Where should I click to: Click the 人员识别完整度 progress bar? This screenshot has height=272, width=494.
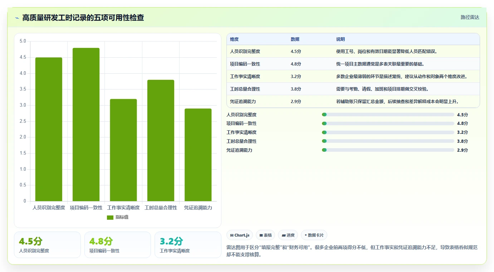tap(388, 115)
